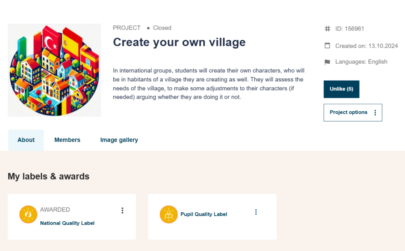This screenshot has height=251, width=405.
Task: Click the National Quality Label badge icon
Action: point(28,214)
